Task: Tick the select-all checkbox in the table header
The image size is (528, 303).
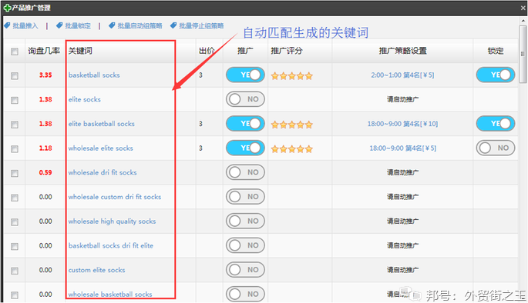Action: pos(15,52)
